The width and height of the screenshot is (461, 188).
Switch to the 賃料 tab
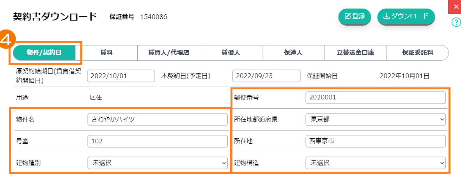point(106,53)
